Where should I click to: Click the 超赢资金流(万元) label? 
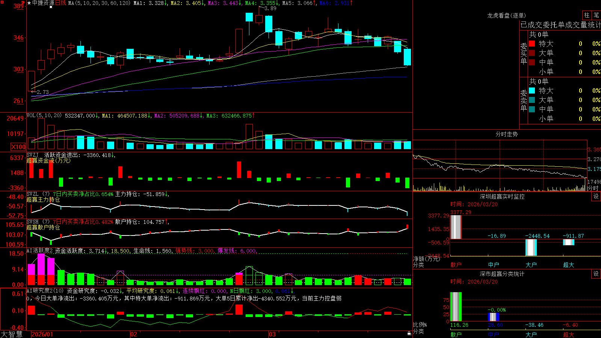point(48,160)
